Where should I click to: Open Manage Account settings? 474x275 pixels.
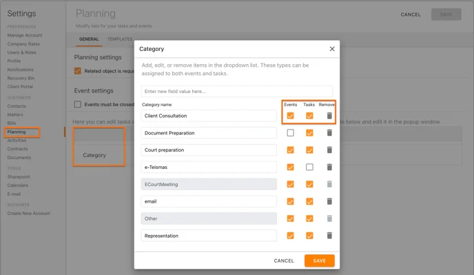(25, 35)
